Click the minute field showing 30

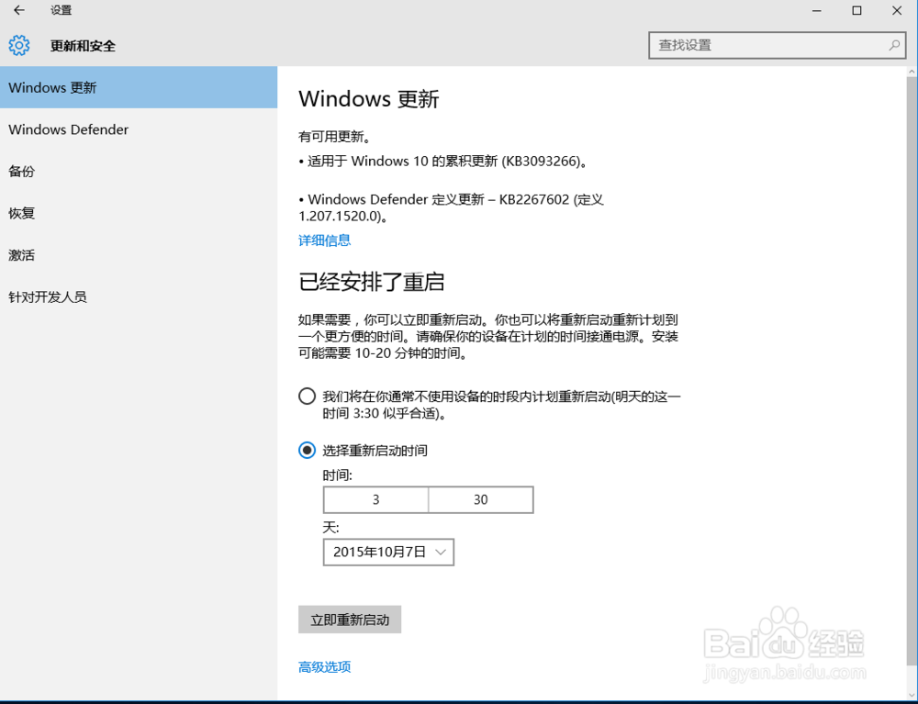(x=481, y=499)
